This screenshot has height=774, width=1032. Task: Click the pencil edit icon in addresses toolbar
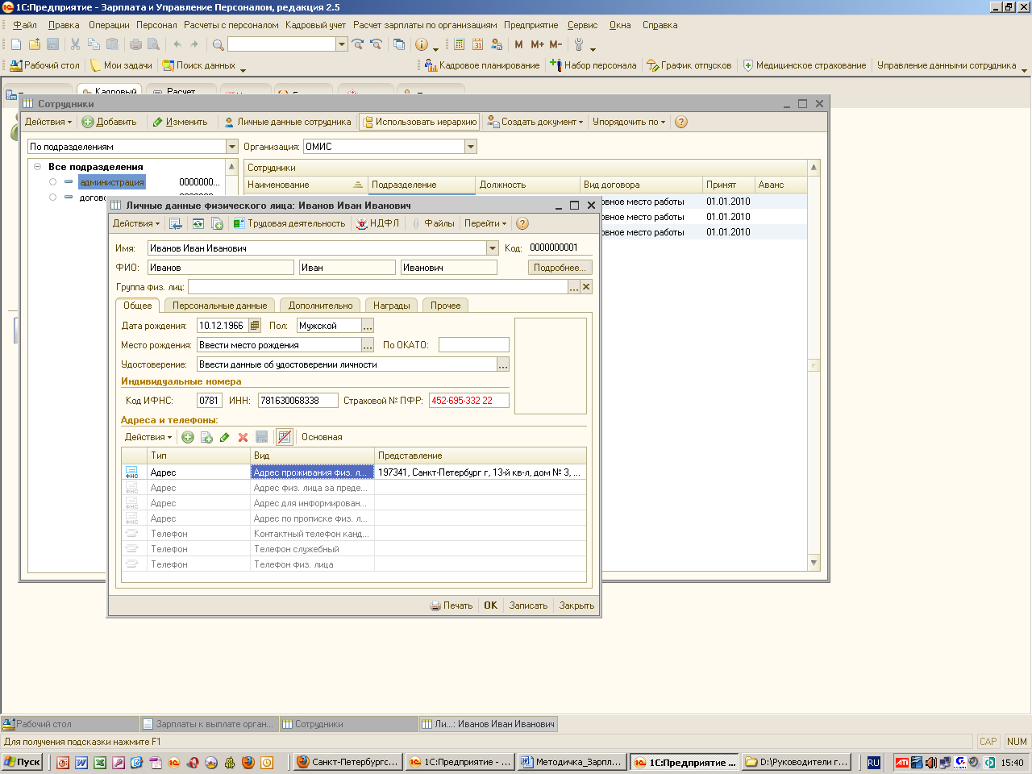(224, 437)
